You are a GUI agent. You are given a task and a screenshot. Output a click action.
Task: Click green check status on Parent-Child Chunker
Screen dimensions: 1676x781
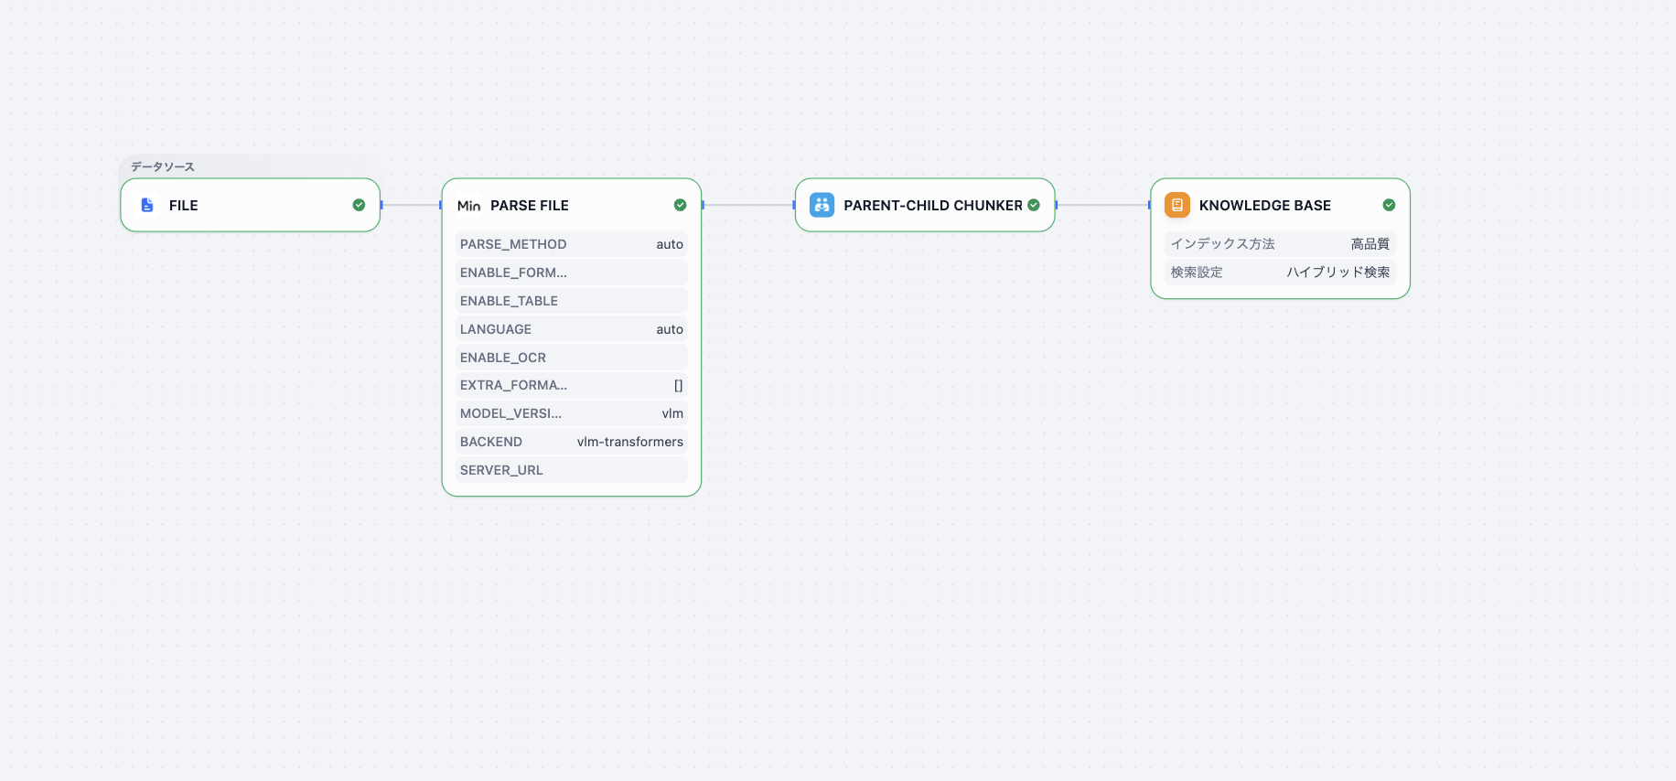(1034, 205)
